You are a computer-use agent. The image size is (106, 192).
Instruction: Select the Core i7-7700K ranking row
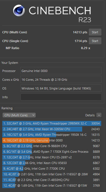point(52,169)
